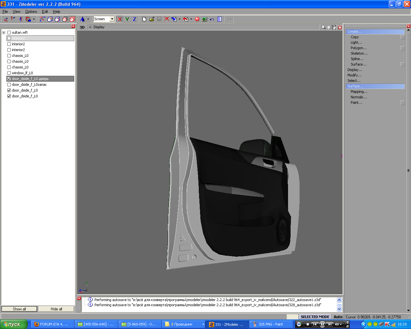Click the пуск Start button
Image resolution: width=411 pixels, height=329 pixels.
pos(13,325)
